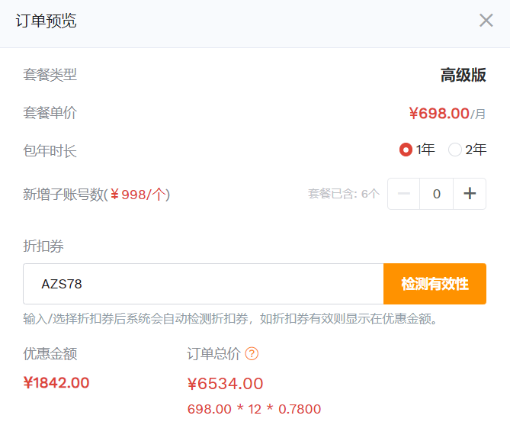Image resolution: width=510 pixels, height=438 pixels.
Task: Click the ¥698.00/月 unit price
Action: [x=447, y=114]
